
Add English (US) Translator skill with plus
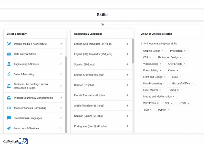[x=127, y=44]
